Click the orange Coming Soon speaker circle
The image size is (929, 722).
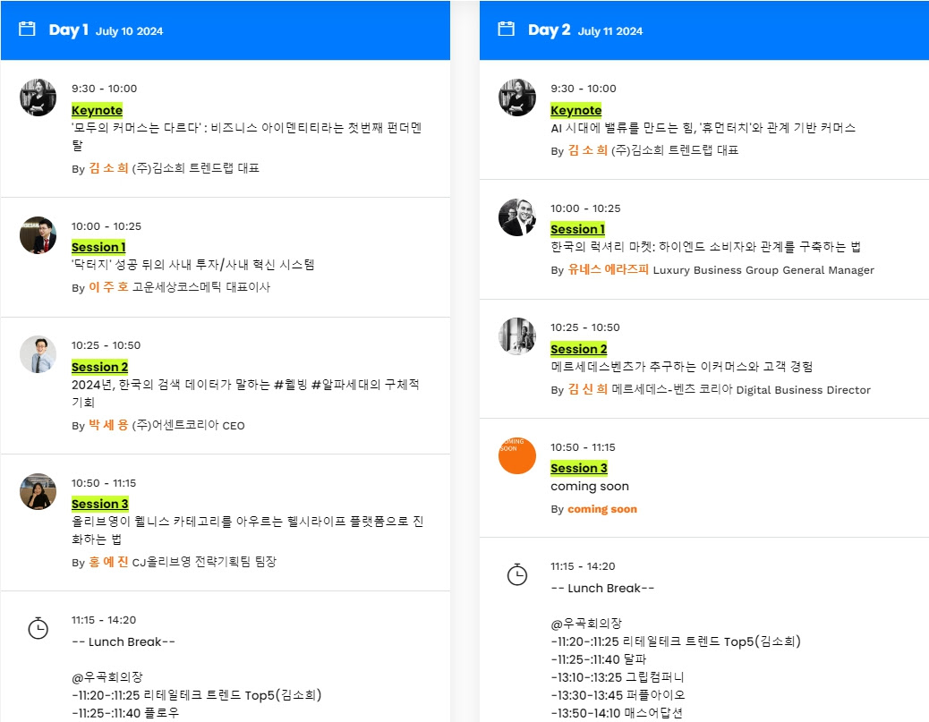point(516,455)
